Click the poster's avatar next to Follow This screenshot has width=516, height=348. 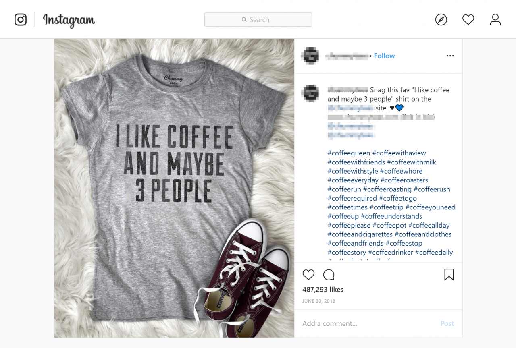tap(310, 56)
